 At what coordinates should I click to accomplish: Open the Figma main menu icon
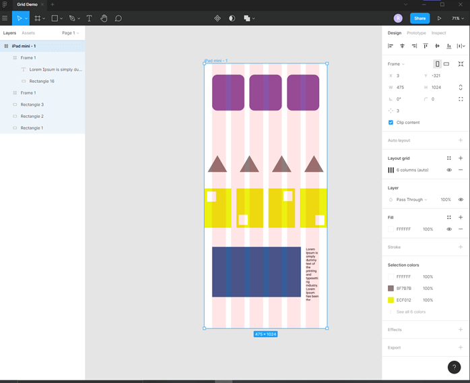5,18
